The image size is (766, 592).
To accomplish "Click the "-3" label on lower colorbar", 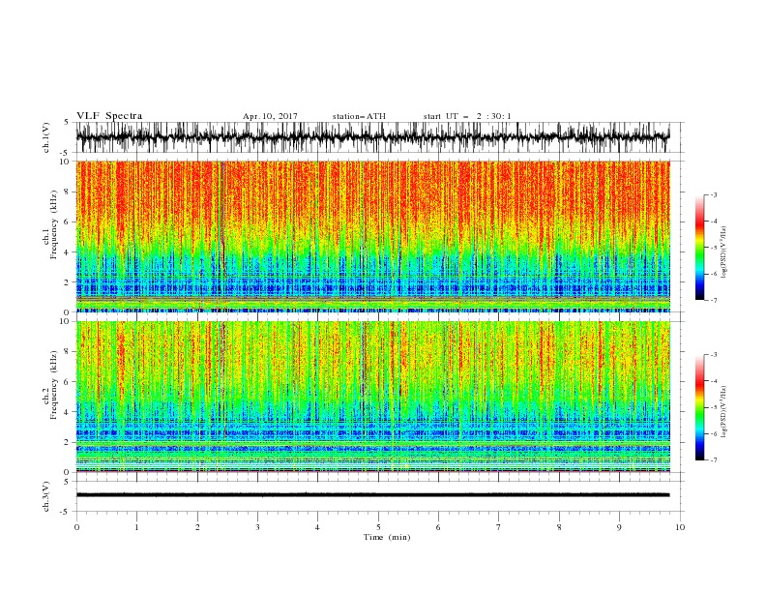I will click(x=713, y=355).
